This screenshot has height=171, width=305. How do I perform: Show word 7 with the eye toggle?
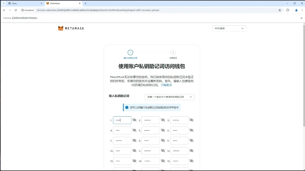[x=134, y=140]
